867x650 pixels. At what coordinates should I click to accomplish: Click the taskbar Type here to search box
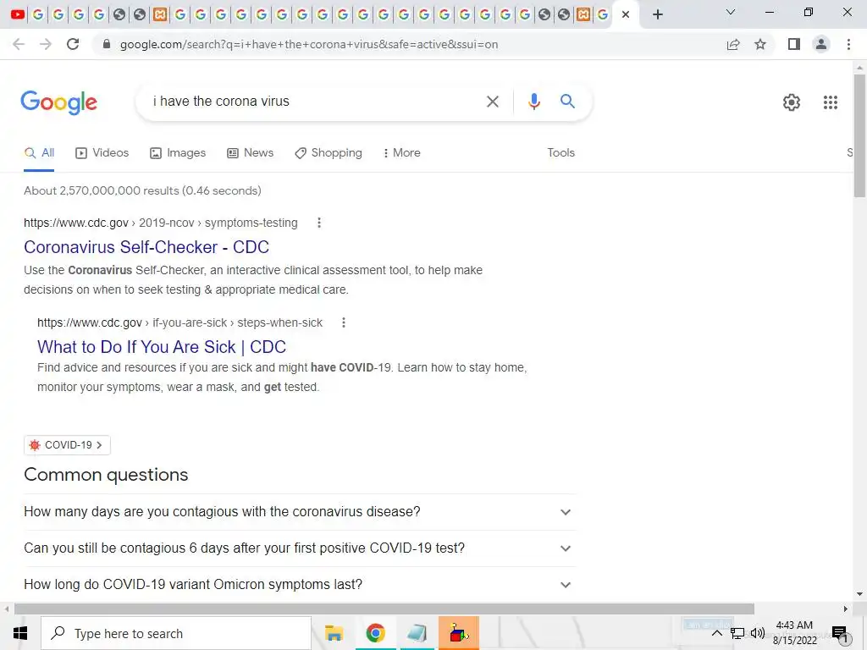(x=176, y=633)
